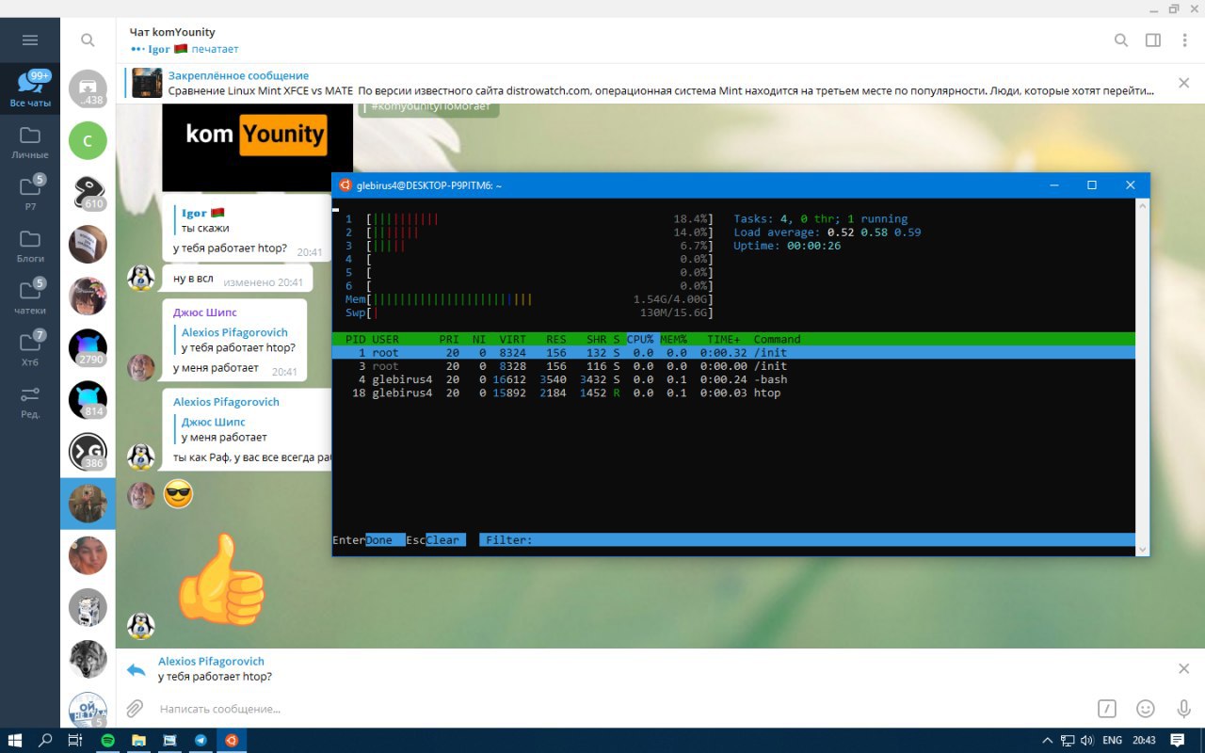The image size is (1205, 753).
Task: Open the green C avatar chat
Action: pos(88,141)
